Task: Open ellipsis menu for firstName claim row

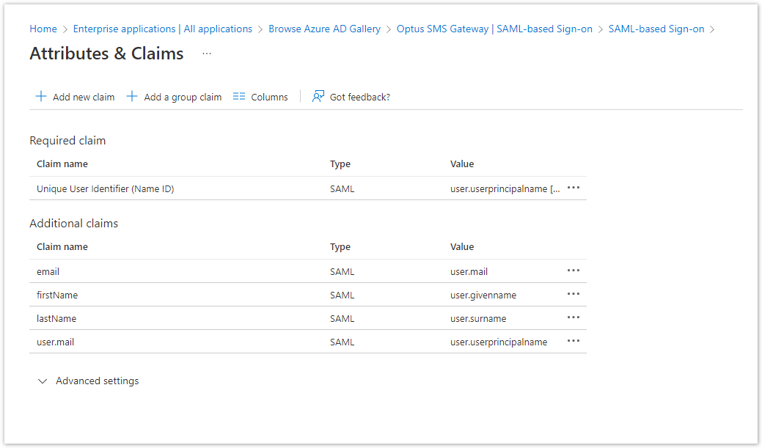Action: click(574, 295)
